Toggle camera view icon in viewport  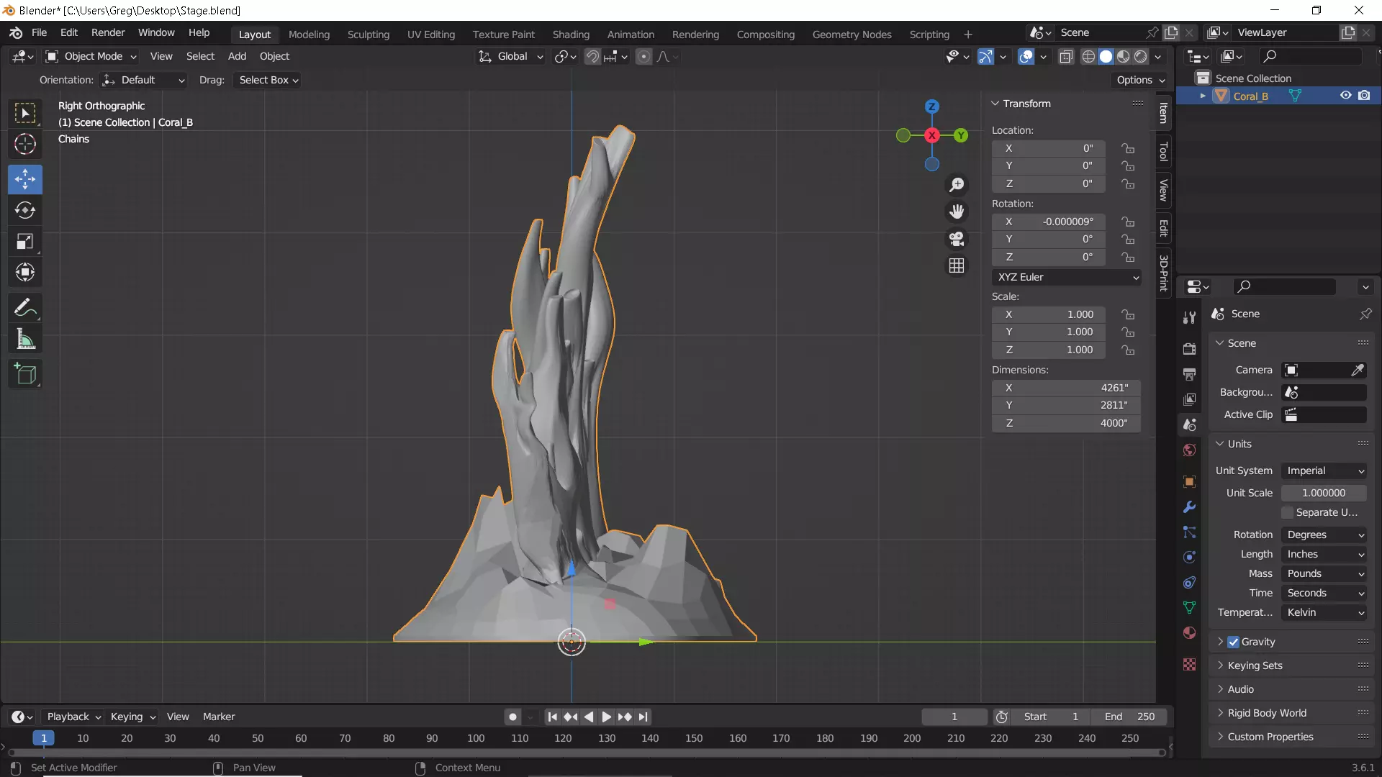coord(957,239)
